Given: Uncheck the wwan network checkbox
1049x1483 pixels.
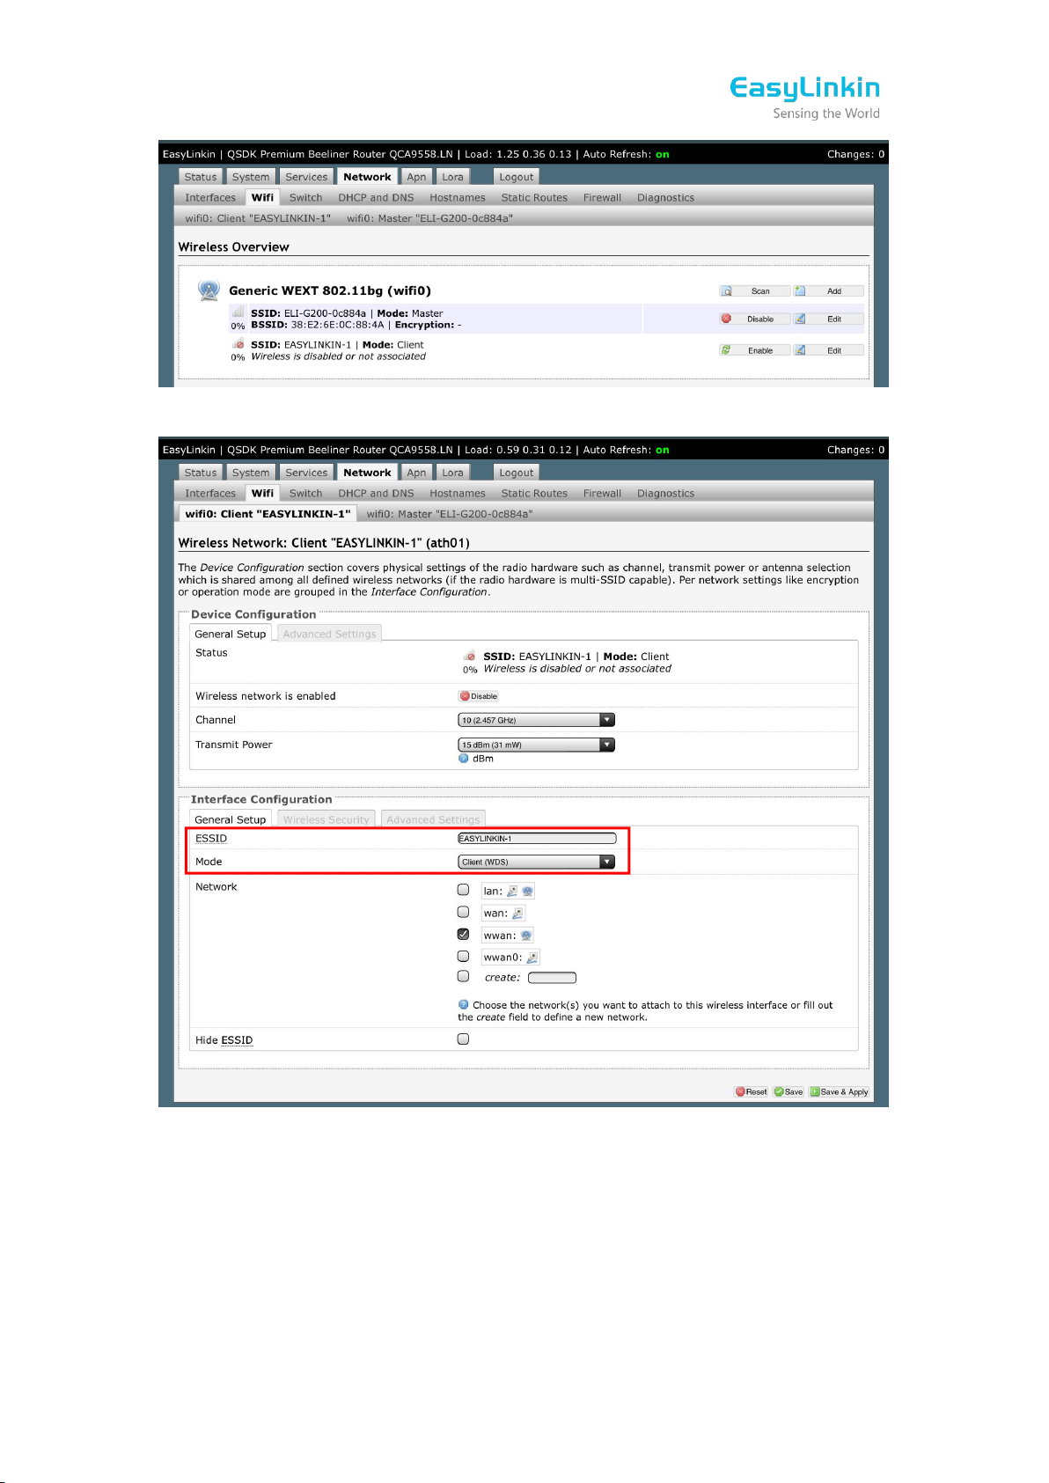Looking at the screenshot, I should coord(464,934).
